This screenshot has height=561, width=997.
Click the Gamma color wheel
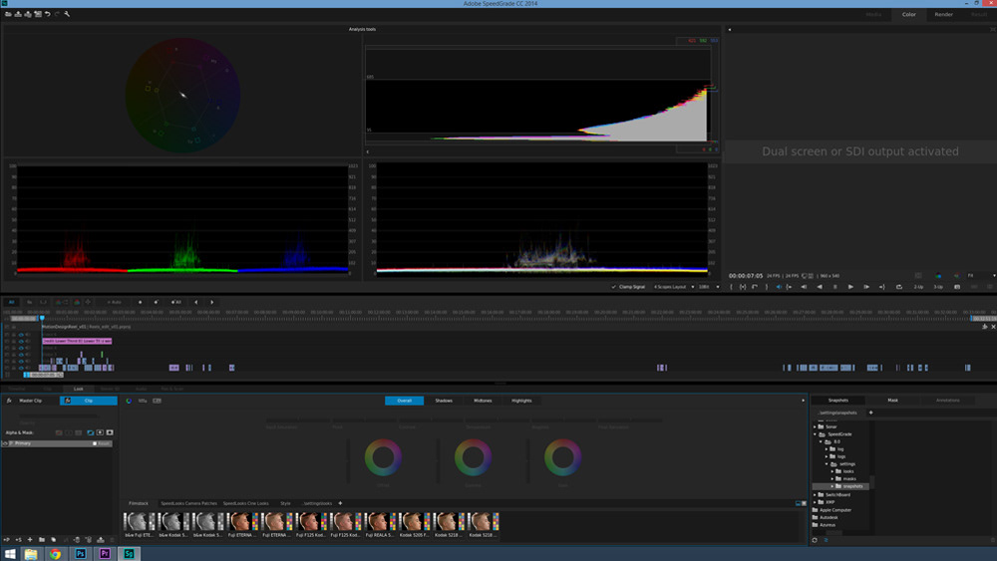point(473,457)
